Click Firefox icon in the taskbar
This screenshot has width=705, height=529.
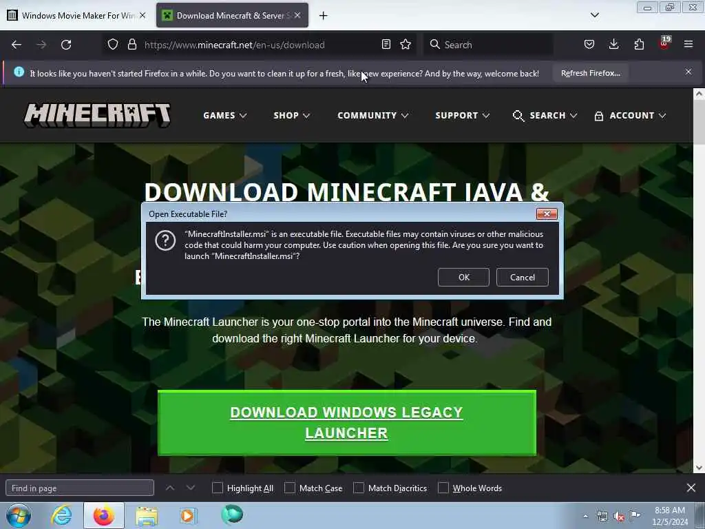click(x=104, y=515)
